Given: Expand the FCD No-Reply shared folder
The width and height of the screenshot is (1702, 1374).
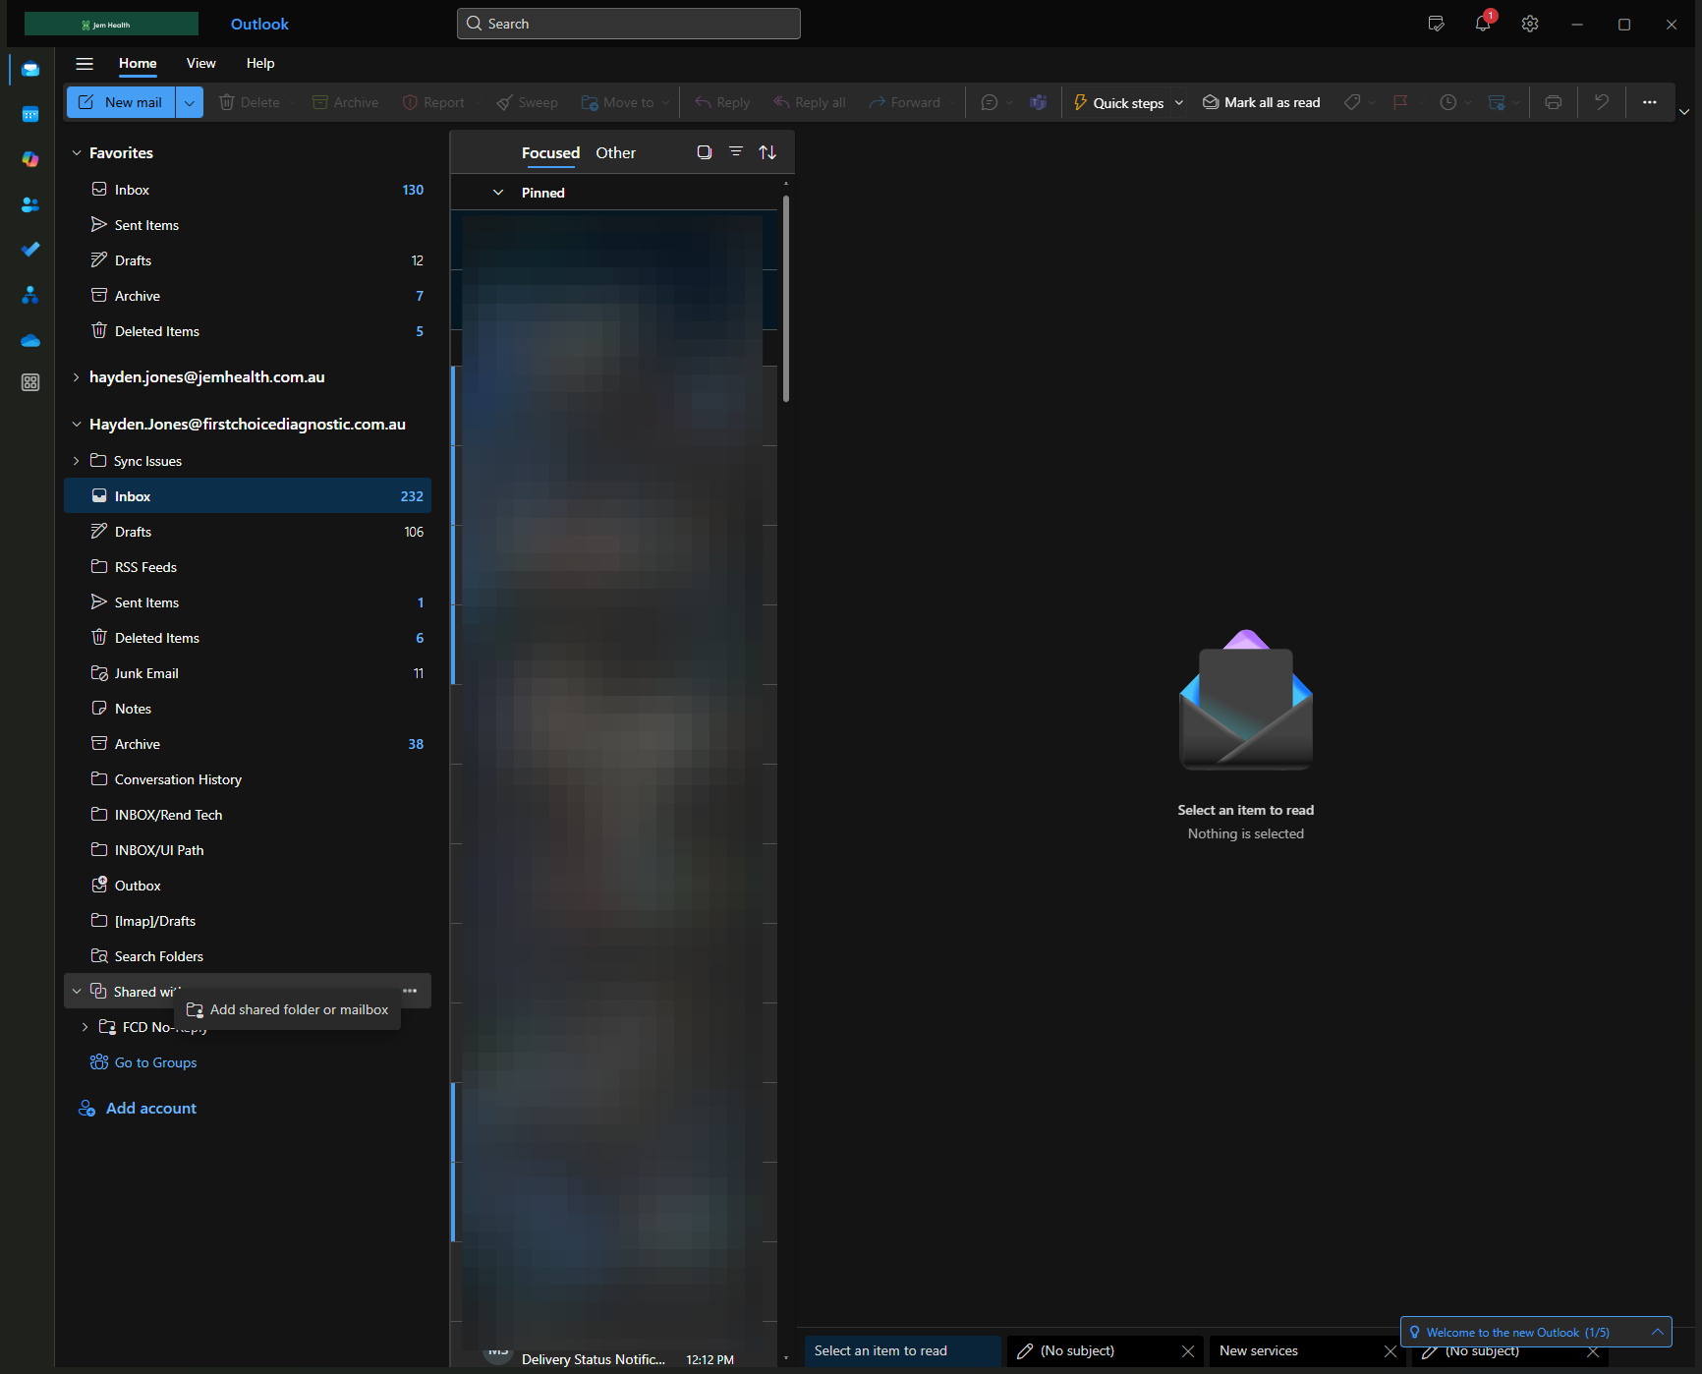Looking at the screenshot, I should [x=85, y=1027].
